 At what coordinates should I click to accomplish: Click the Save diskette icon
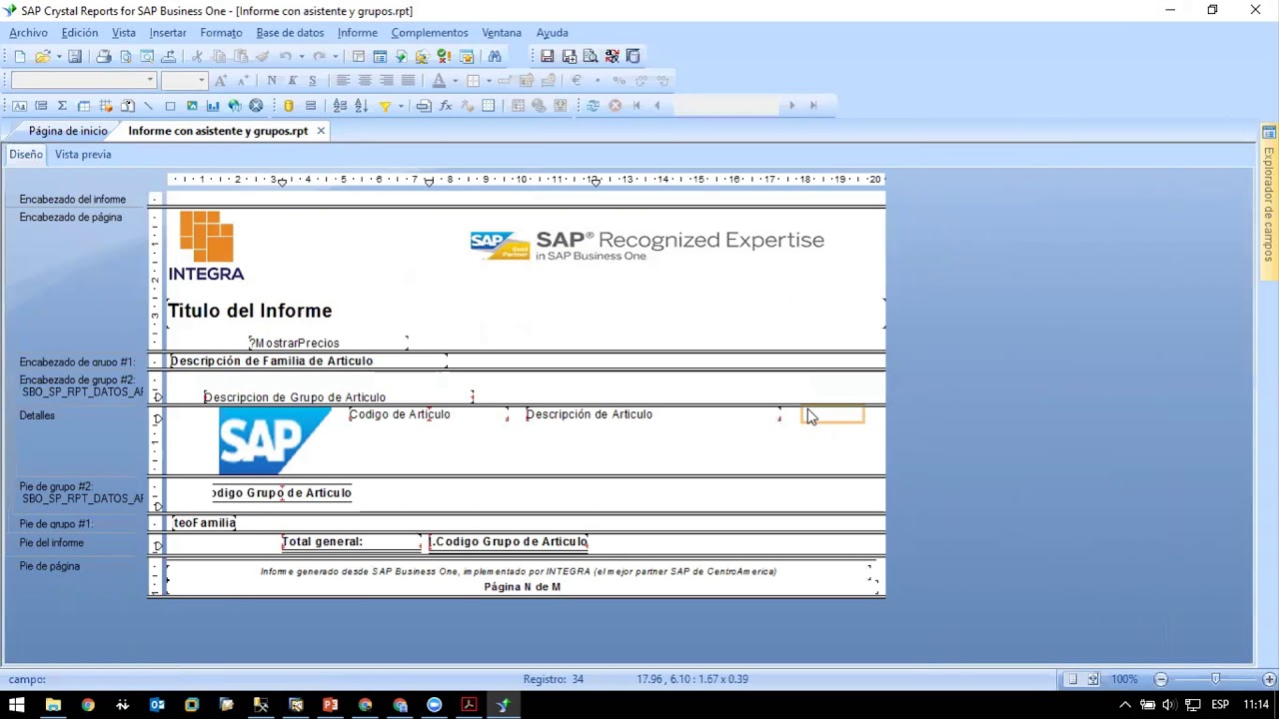click(x=75, y=56)
